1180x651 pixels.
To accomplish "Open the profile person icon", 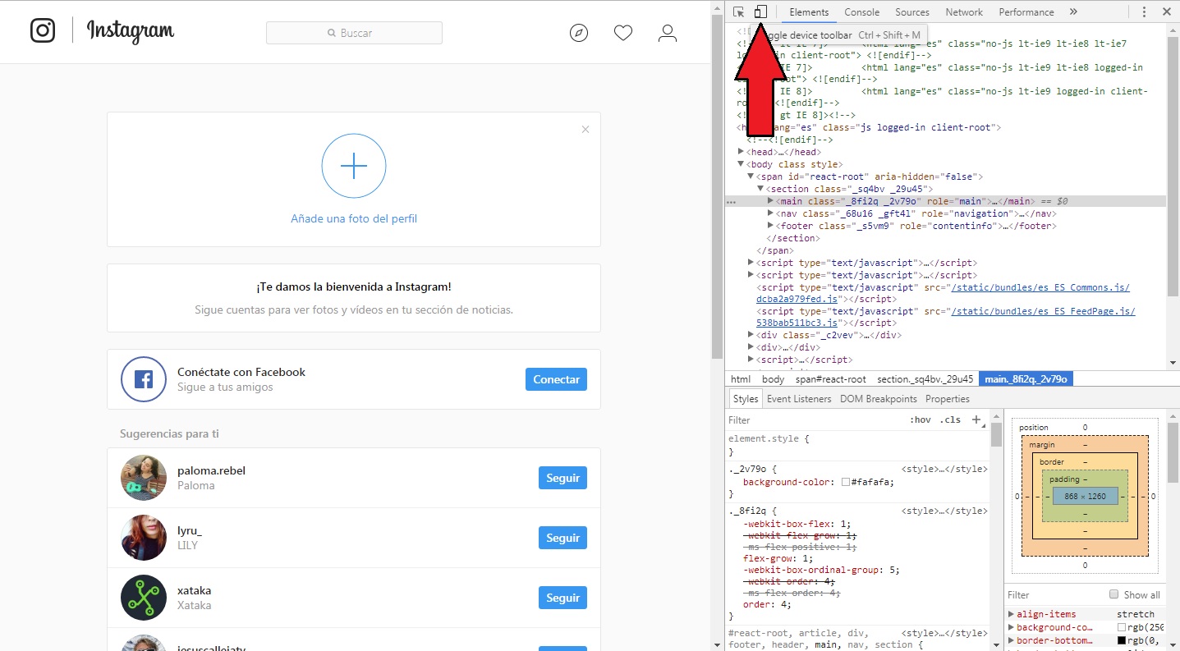I will (668, 33).
